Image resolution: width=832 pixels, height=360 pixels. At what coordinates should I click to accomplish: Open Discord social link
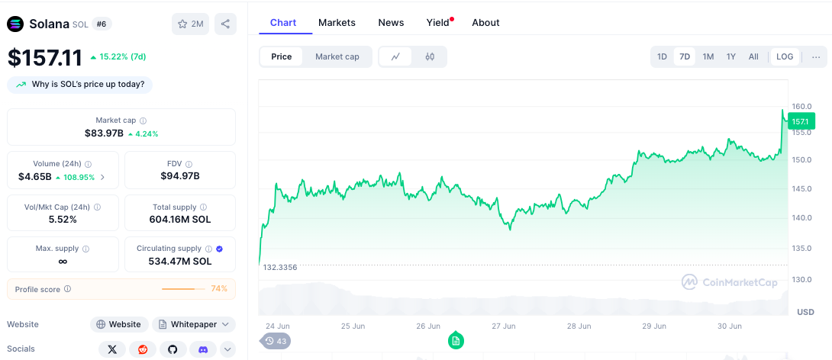coord(203,349)
